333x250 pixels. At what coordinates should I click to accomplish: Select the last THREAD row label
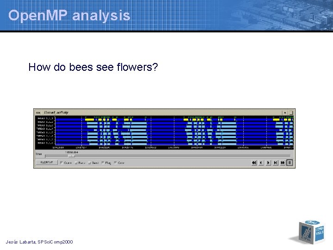45,143
